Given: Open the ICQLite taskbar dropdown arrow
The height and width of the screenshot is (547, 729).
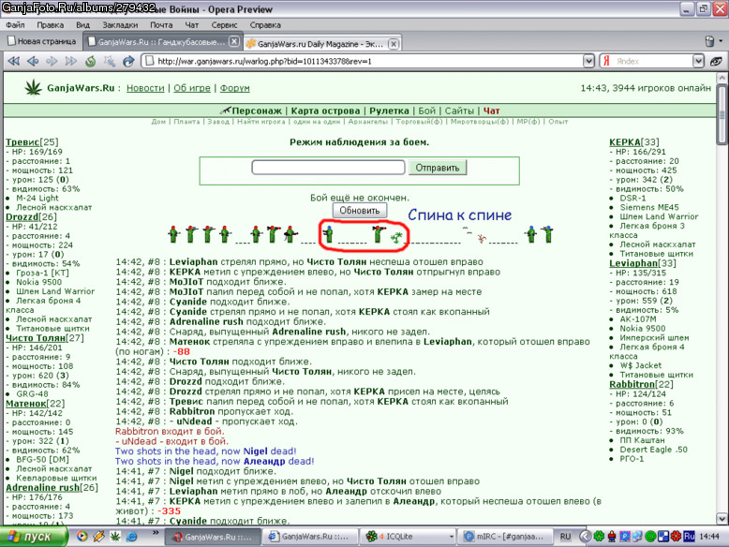Looking at the screenshot, I should pyautogui.click(x=451, y=537).
